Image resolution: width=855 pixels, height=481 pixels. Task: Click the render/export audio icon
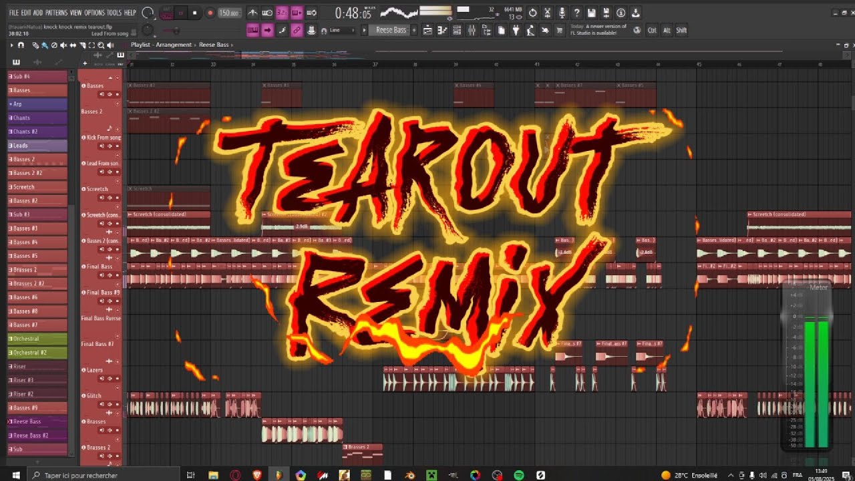[x=606, y=13]
